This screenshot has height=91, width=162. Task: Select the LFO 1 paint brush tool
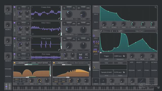pyautogui.click(x=101, y=31)
